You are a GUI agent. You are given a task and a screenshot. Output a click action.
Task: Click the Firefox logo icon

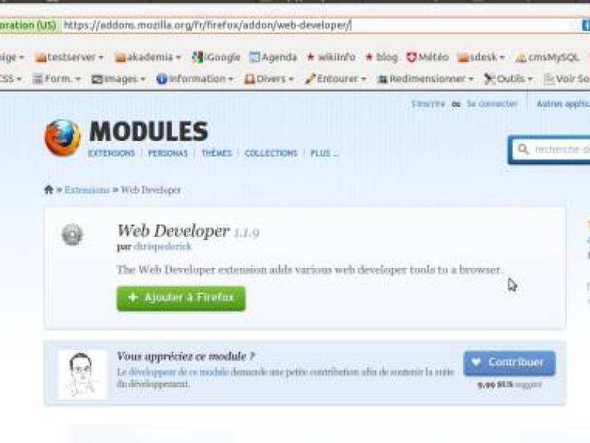(63, 138)
